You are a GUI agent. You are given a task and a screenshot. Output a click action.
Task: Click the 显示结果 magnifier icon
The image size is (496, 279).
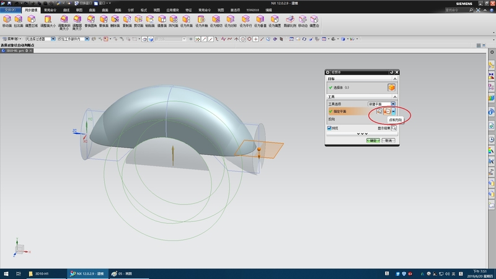tap(393, 128)
